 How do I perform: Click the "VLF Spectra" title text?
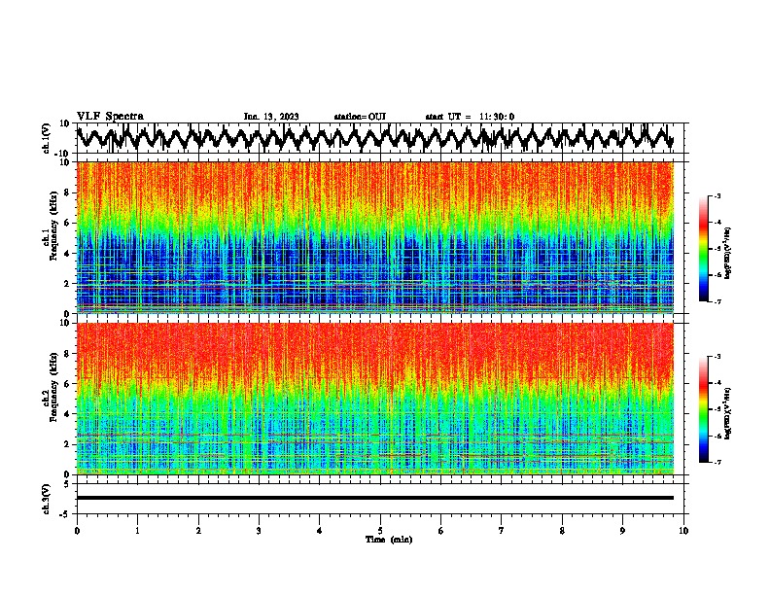110,117
